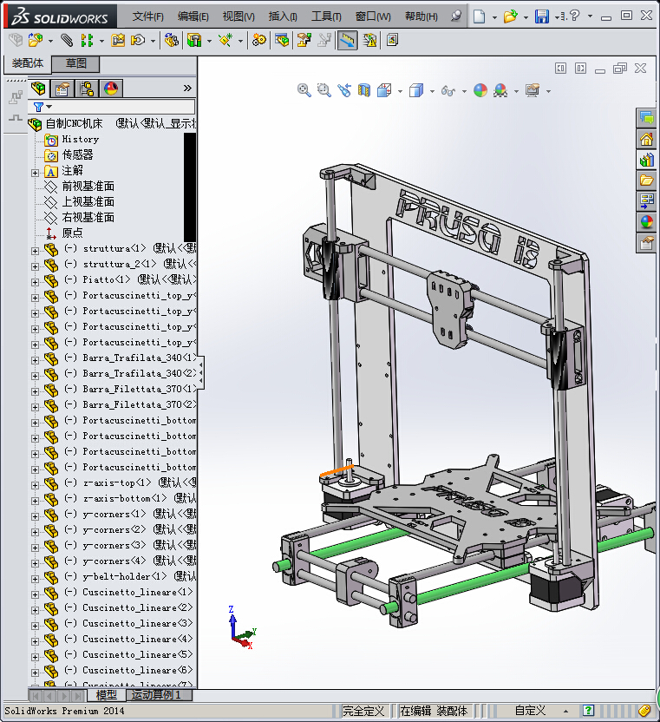Image resolution: width=660 pixels, height=722 pixels.
Task: Activate the Section View tool
Action: coord(364,90)
